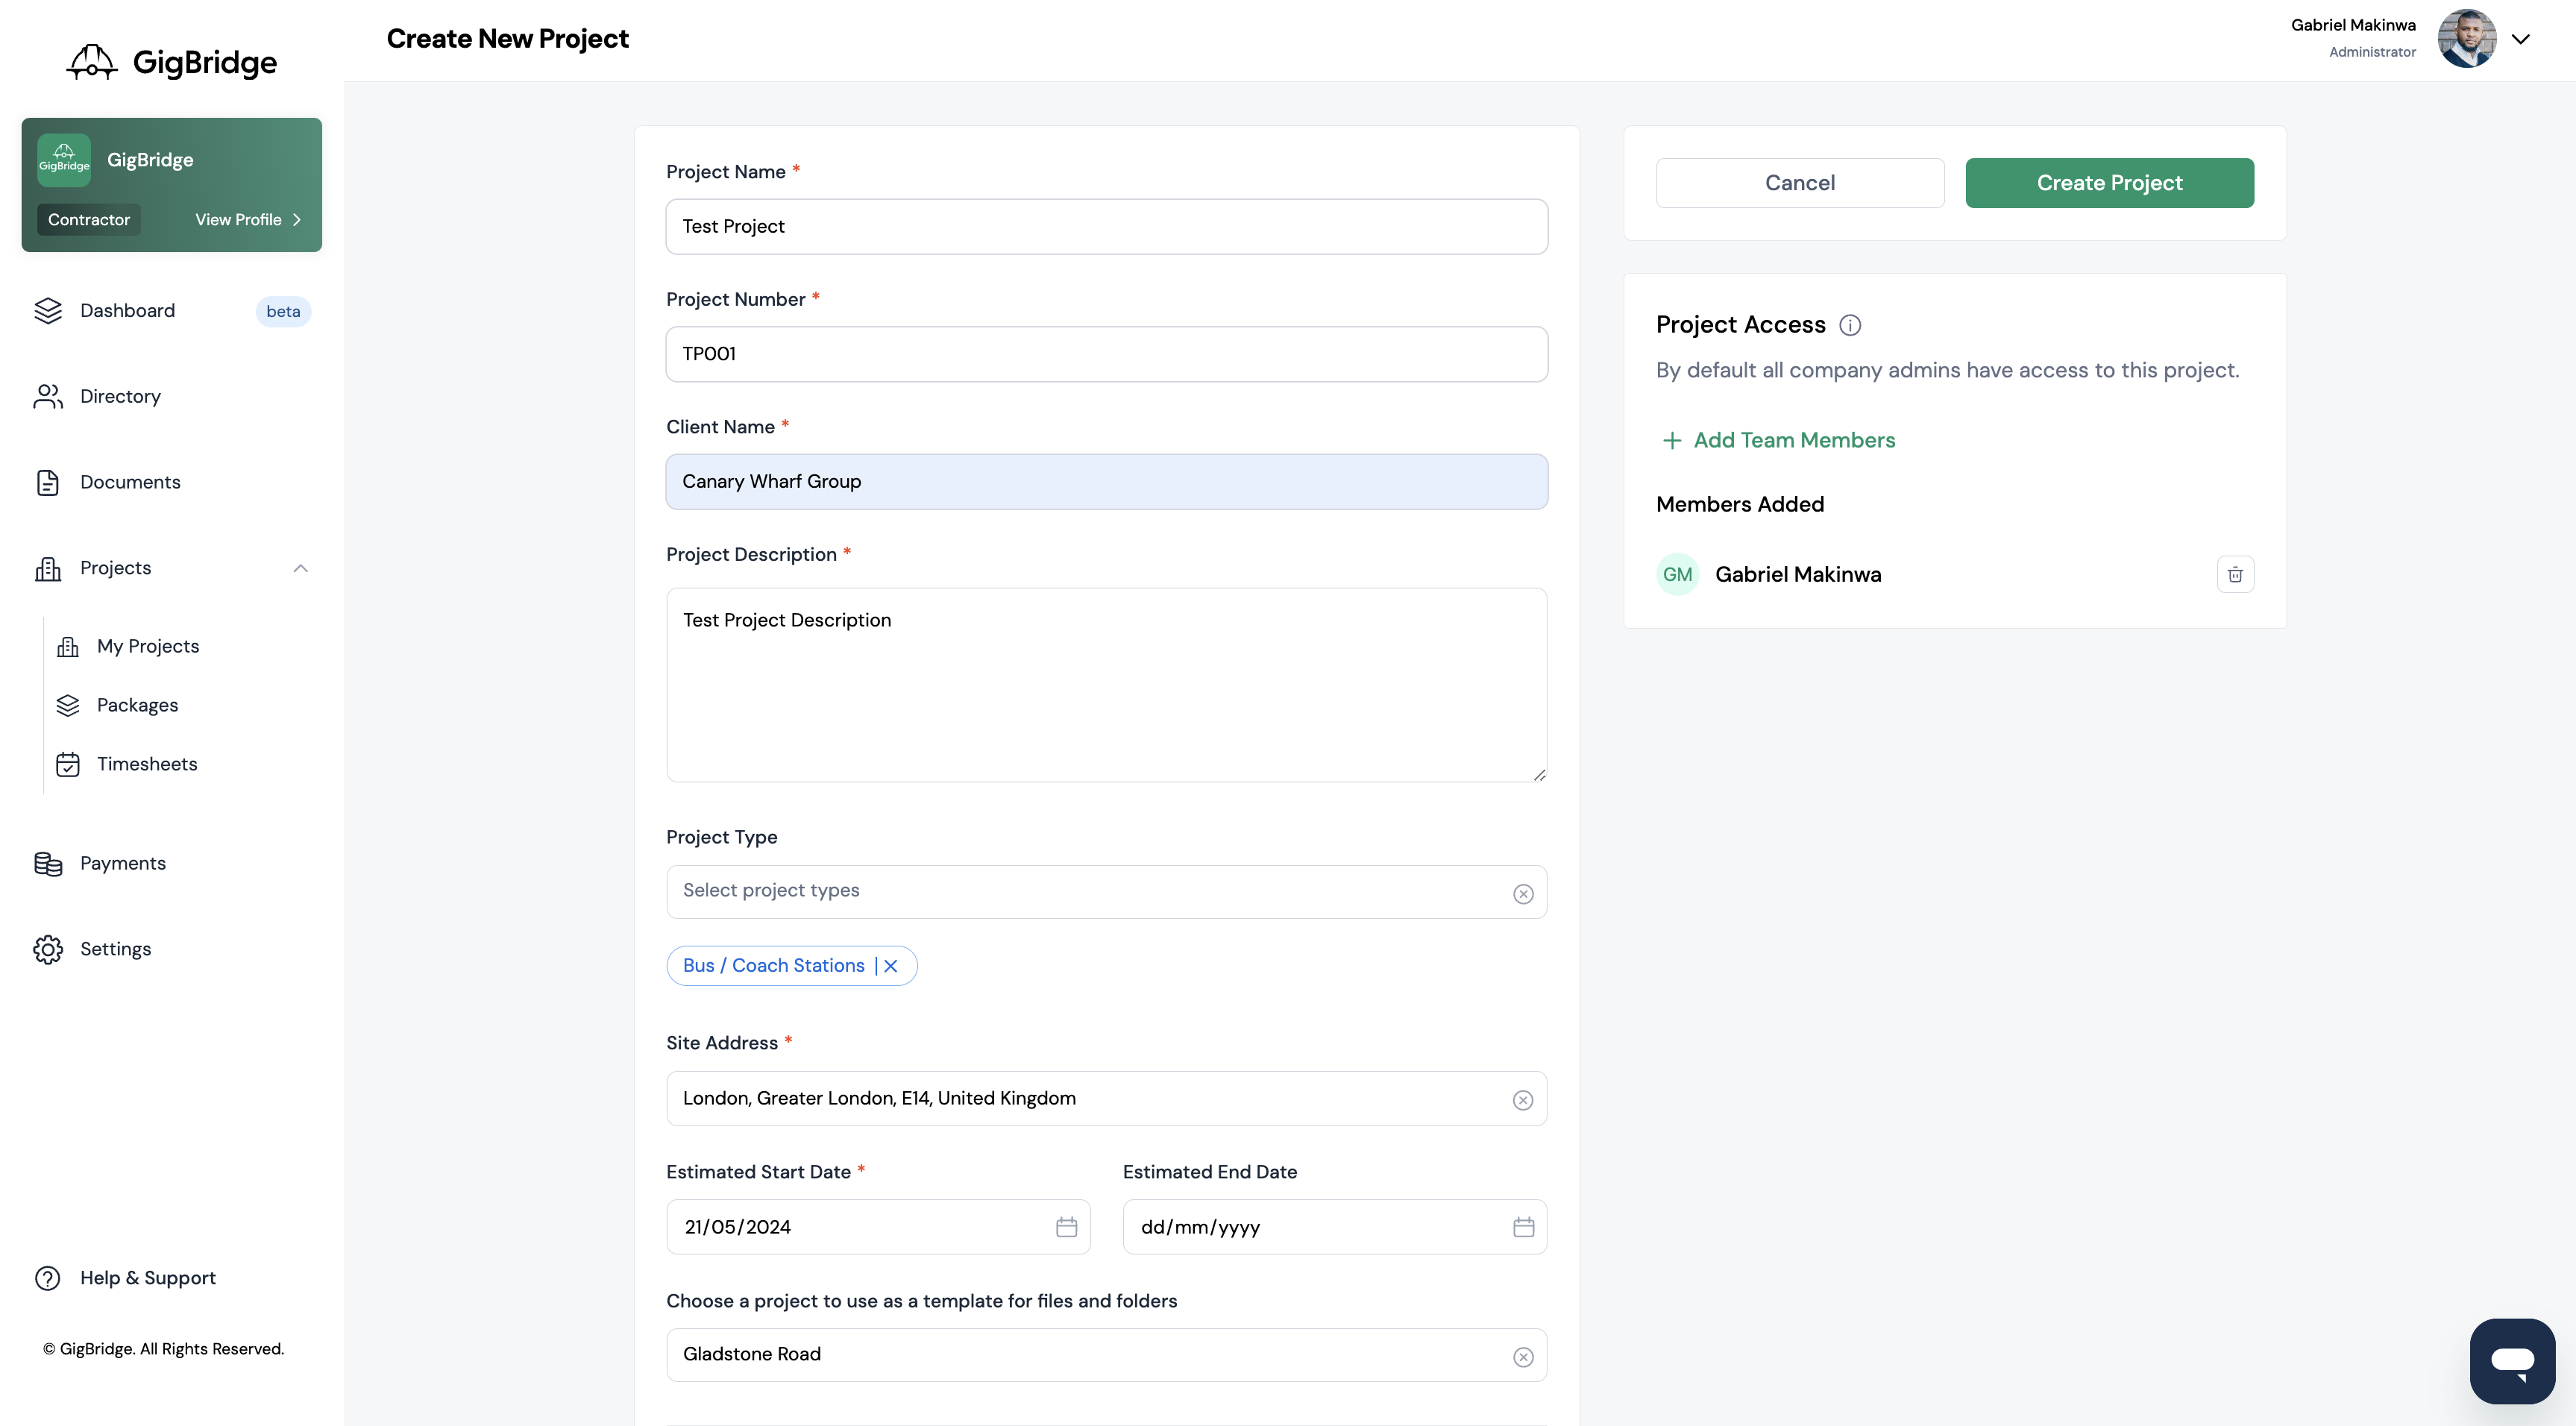2576x1426 pixels.
Task: Open the template project dropdown
Action: [1107, 1355]
